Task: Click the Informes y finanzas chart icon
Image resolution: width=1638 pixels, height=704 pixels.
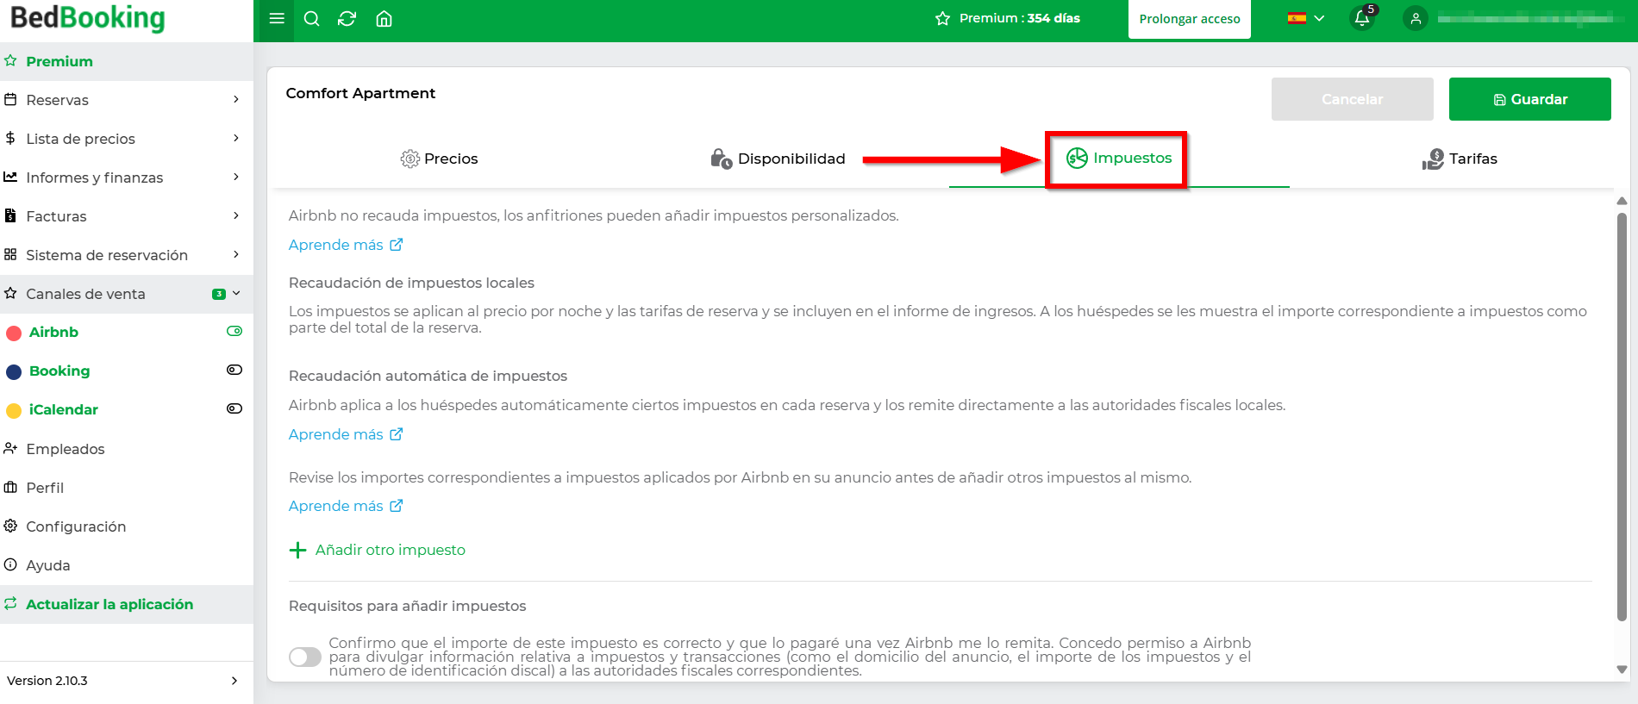Action: (10, 177)
